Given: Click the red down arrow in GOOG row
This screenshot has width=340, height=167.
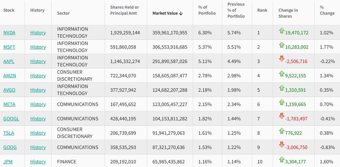Looking at the screenshot, I should pyautogui.click(x=282, y=145).
